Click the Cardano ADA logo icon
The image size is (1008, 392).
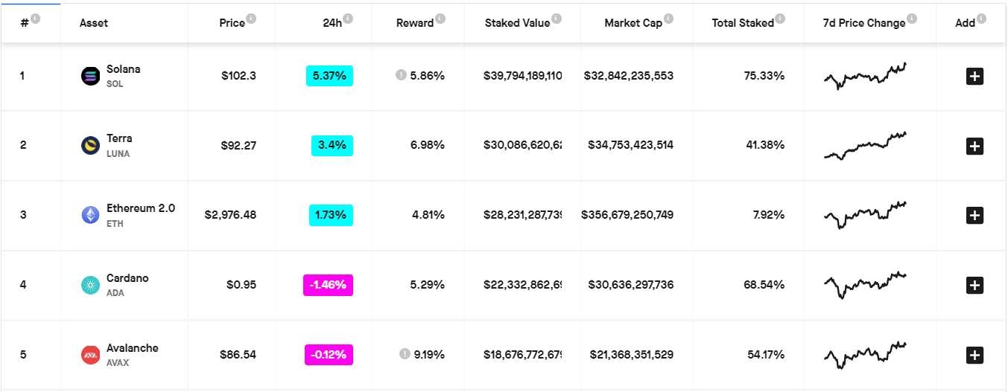[90, 285]
